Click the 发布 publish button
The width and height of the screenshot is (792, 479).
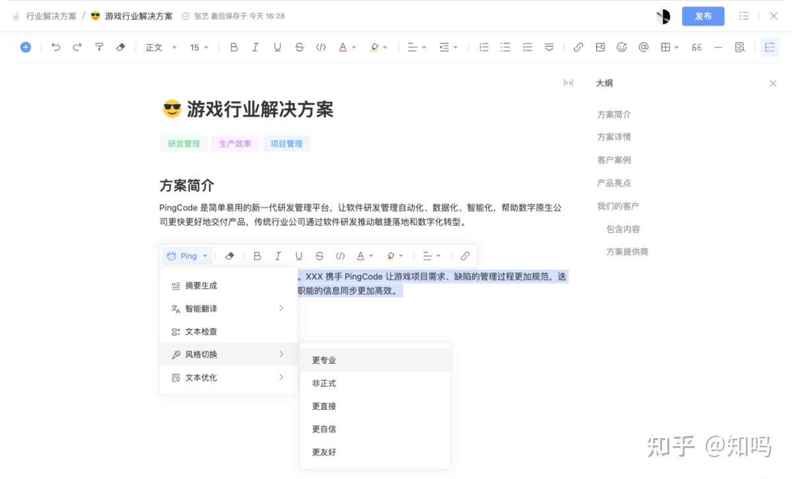point(703,16)
